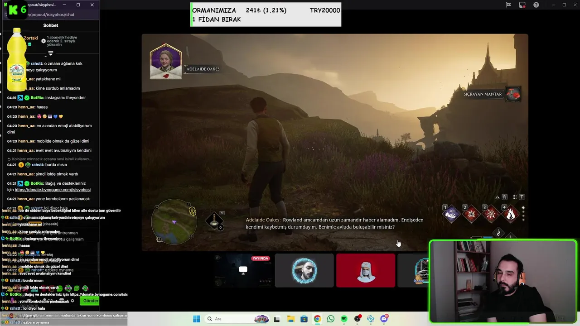
Task: Click the Sıçrayan Mantar item icon
Action: [513, 94]
